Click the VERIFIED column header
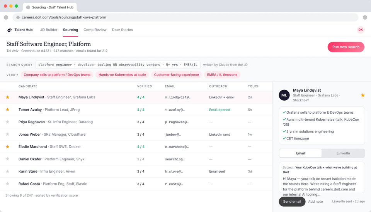The image size is (371, 212). (145, 86)
